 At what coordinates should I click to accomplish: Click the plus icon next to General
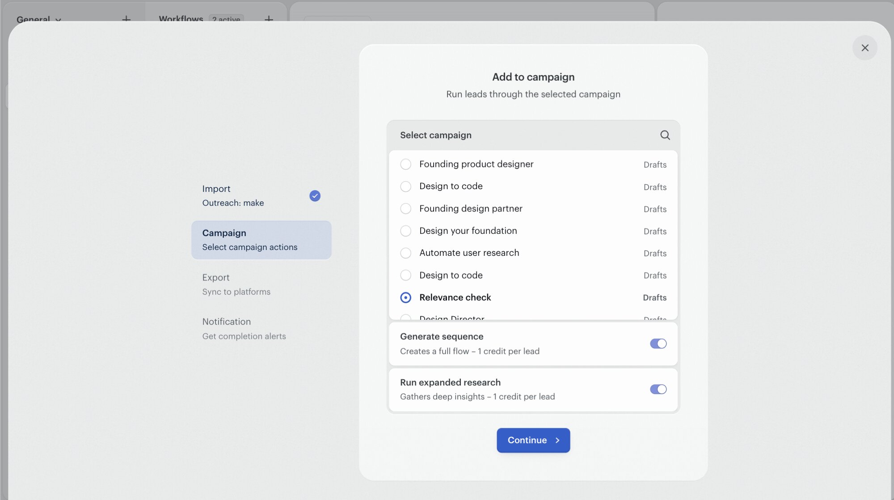tap(127, 19)
